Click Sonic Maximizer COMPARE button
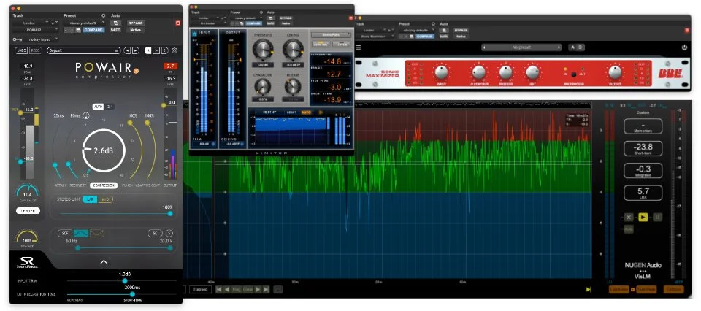The height and width of the screenshot is (311, 701). (x=425, y=37)
